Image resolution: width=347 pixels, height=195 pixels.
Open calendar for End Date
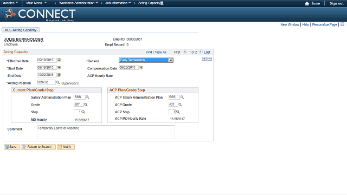[59, 75]
